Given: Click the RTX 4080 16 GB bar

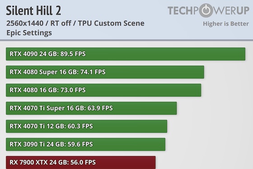Looking at the screenshot, I should coord(103,90).
